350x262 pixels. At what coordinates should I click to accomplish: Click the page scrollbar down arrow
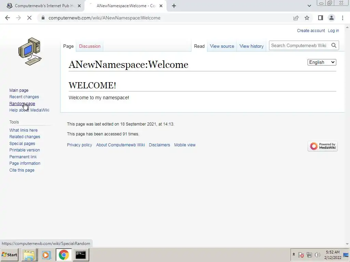point(347,244)
